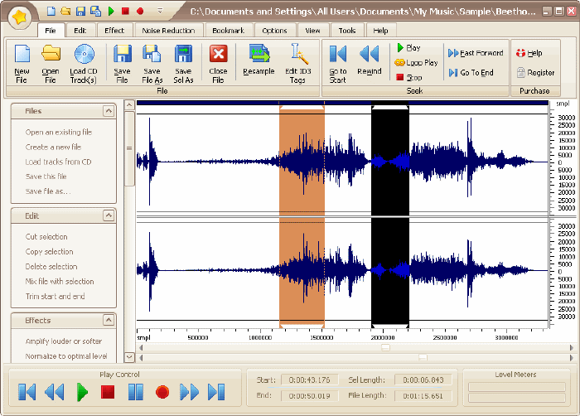Viewport: 580px width, 416px height.
Task: Click bottom Play Control skip-to-end button
Action: (x=216, y=392)
